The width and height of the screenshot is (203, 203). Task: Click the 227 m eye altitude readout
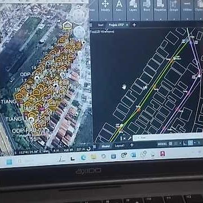(81, 149)
